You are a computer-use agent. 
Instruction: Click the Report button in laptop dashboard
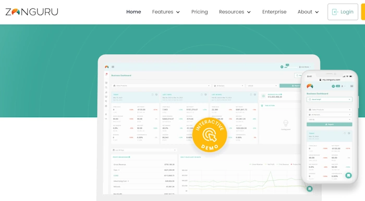[x=290, y=86]
